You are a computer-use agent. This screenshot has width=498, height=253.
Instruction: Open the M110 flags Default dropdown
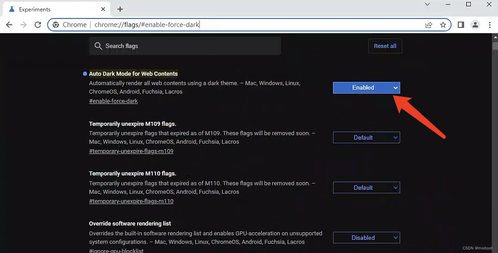click(366, 188)
